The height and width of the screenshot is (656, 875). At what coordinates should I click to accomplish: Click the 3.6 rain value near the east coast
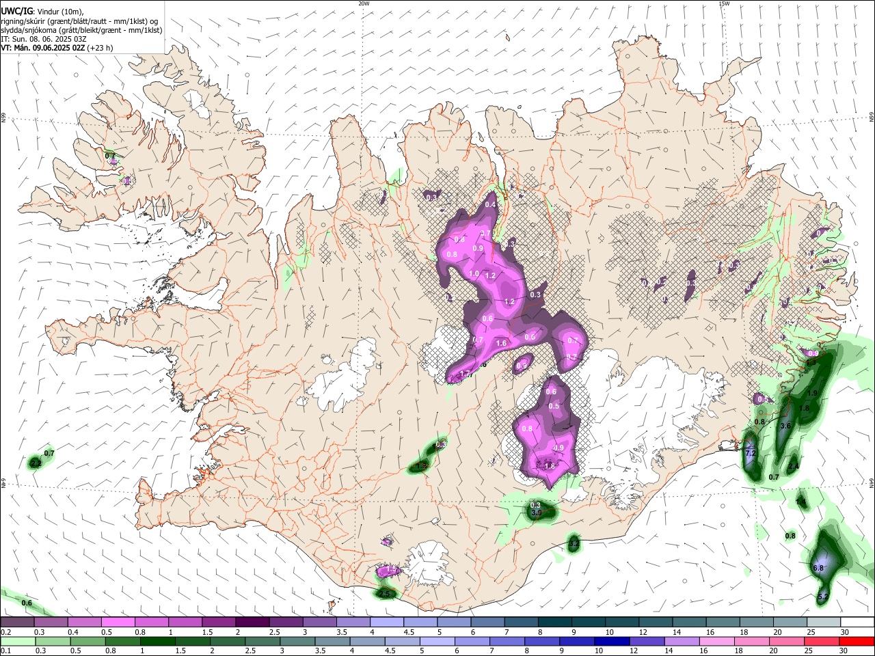pyautogui.click(x=785, y=426)
